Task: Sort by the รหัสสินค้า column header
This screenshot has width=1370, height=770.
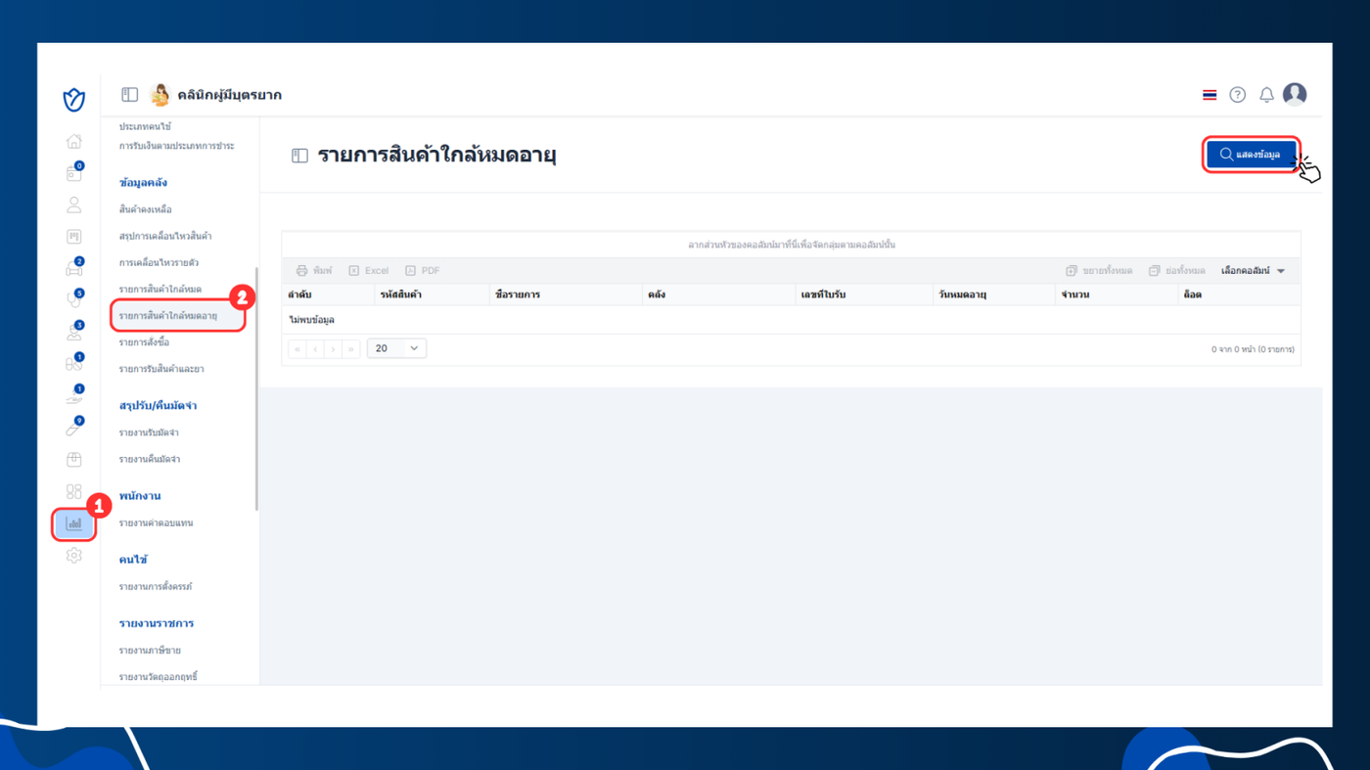Action: 432,294
